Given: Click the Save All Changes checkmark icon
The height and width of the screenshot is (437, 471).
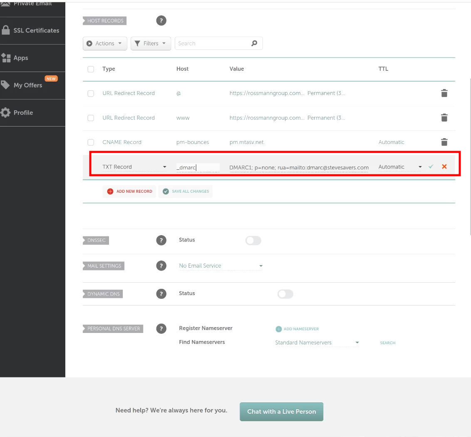Looking at the screenshot, I should (x=166, y=191).
